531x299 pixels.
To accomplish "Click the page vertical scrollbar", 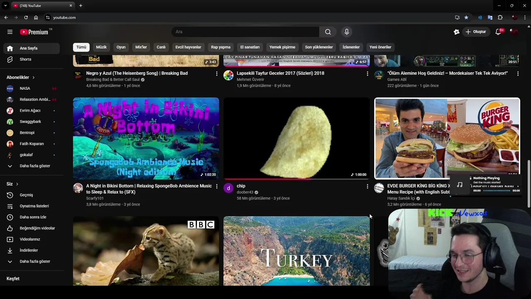I will 529,183.
